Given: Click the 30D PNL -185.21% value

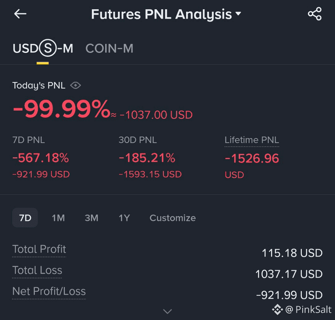Looking at the screenshot, I should point(147,158).
